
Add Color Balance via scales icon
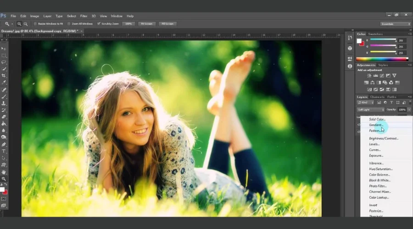(x=373, y=82)
